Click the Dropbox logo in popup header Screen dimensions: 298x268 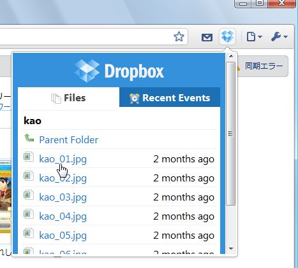119,71
